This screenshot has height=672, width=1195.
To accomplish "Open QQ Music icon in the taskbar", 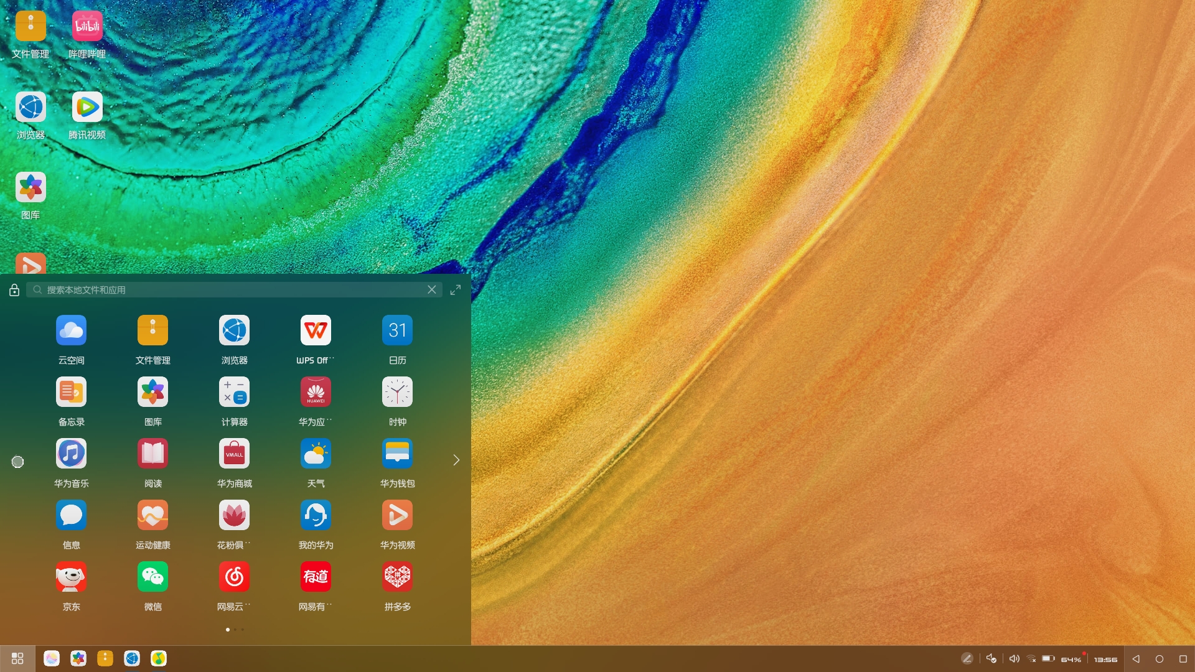I will 159,658.
